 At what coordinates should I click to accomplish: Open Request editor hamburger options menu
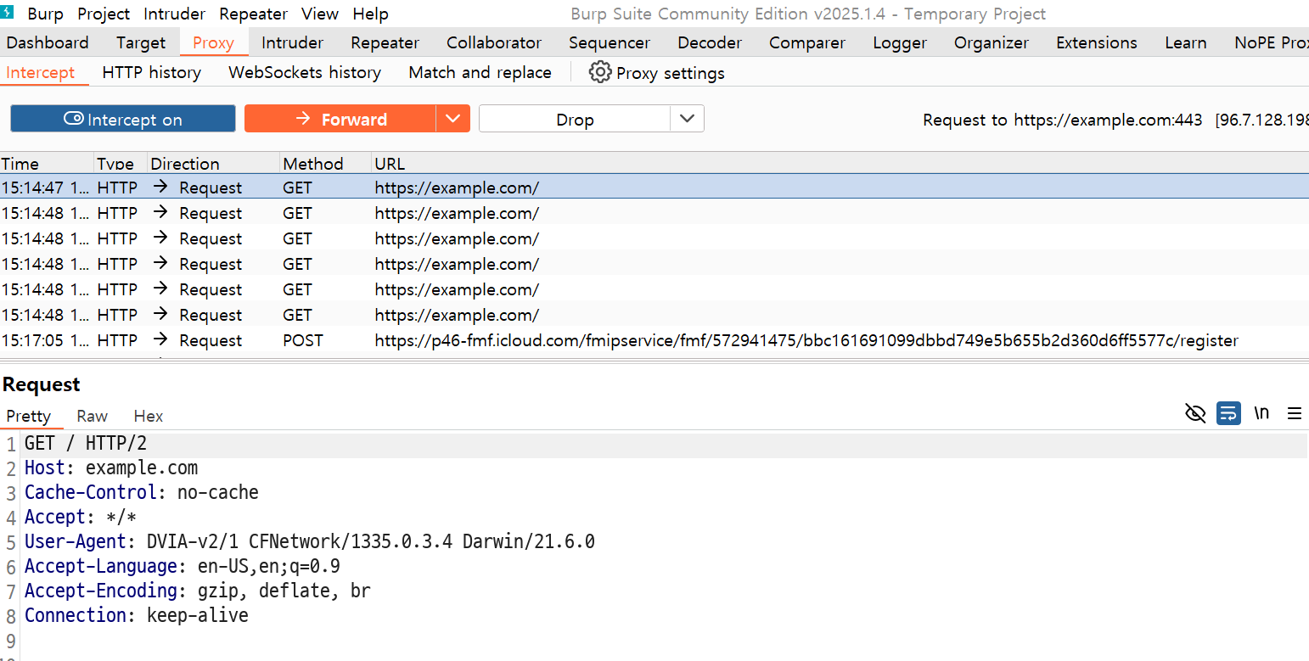pos(1295,413)
